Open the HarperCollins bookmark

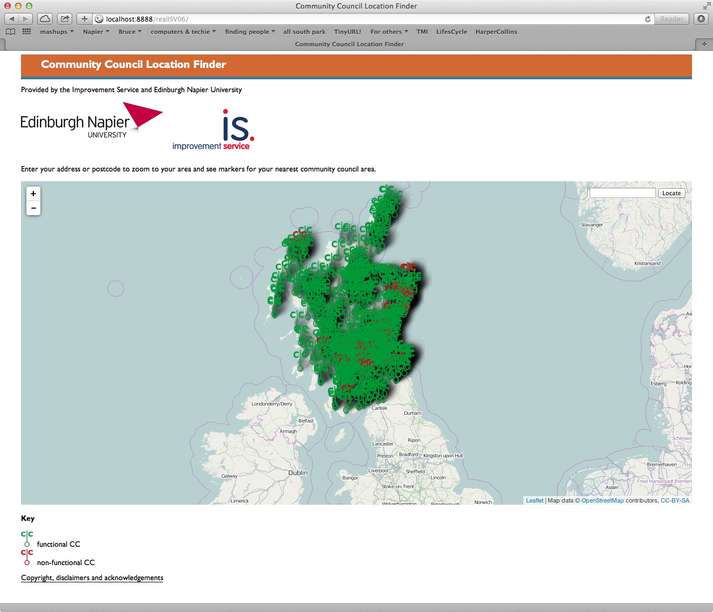point(496,32)
